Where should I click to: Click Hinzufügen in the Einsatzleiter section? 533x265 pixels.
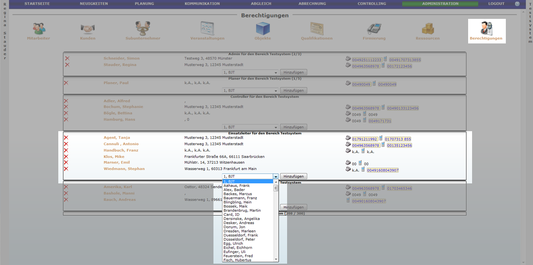(293, 176)
